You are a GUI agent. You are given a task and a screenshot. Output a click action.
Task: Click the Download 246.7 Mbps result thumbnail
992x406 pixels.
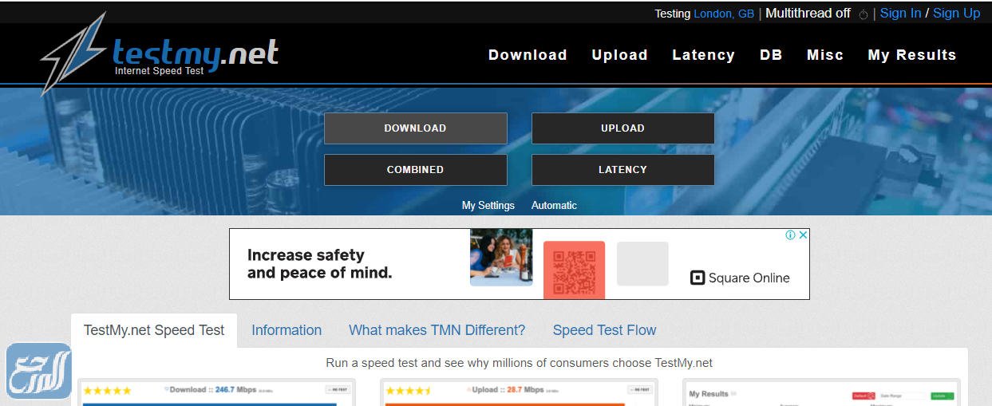[216, 392]
